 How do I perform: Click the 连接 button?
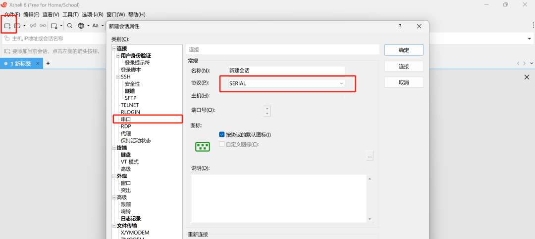tap(404, 66)
